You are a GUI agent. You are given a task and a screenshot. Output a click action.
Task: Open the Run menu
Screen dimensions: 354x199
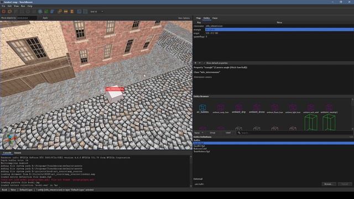23,6
